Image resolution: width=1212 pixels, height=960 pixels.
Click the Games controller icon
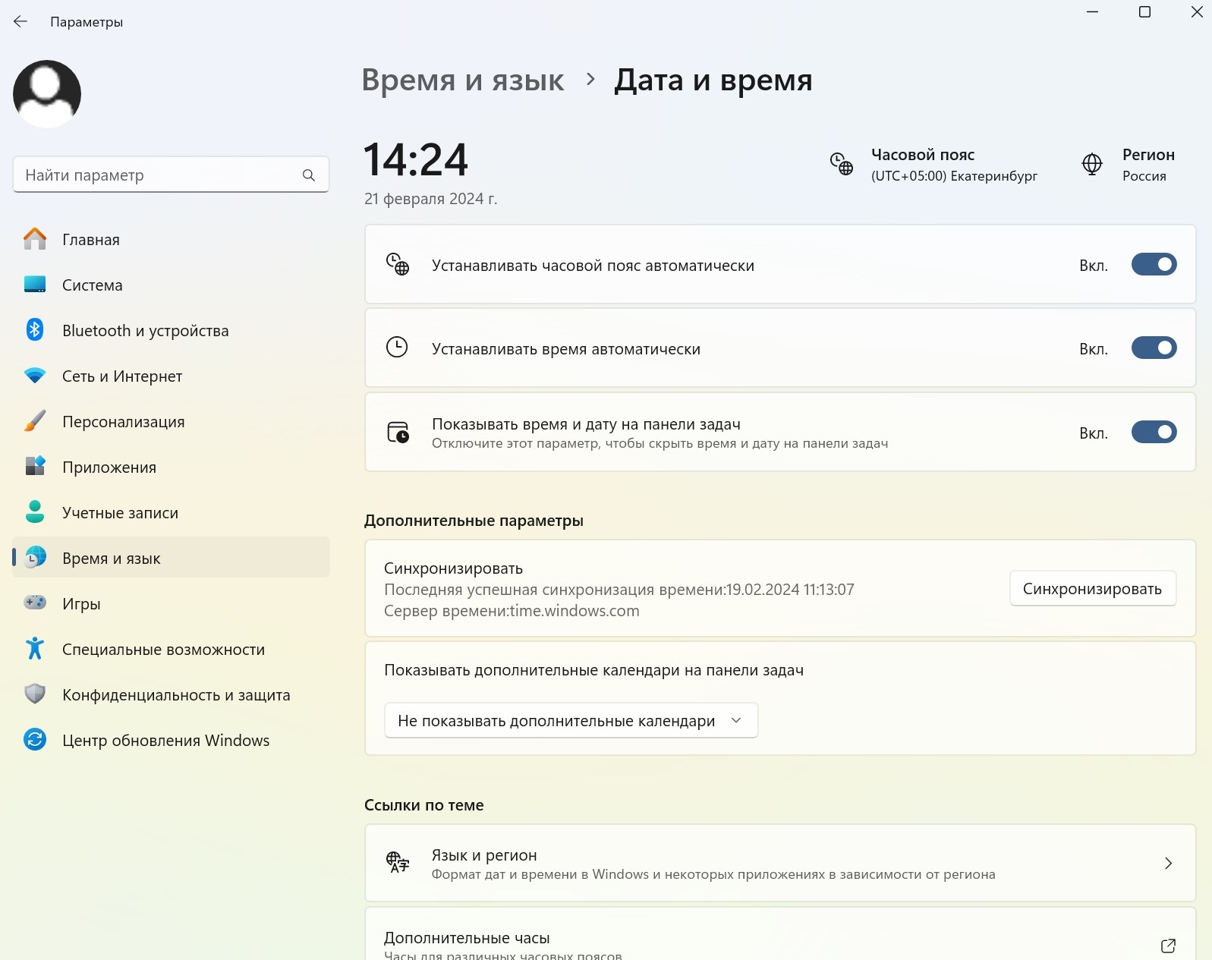pyautogui.click(x=35, y=603)
